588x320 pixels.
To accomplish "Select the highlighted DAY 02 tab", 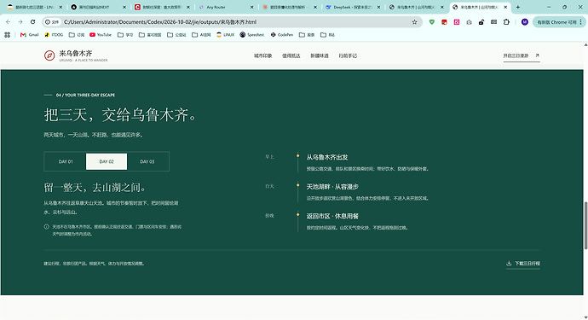I will [107, 161].
